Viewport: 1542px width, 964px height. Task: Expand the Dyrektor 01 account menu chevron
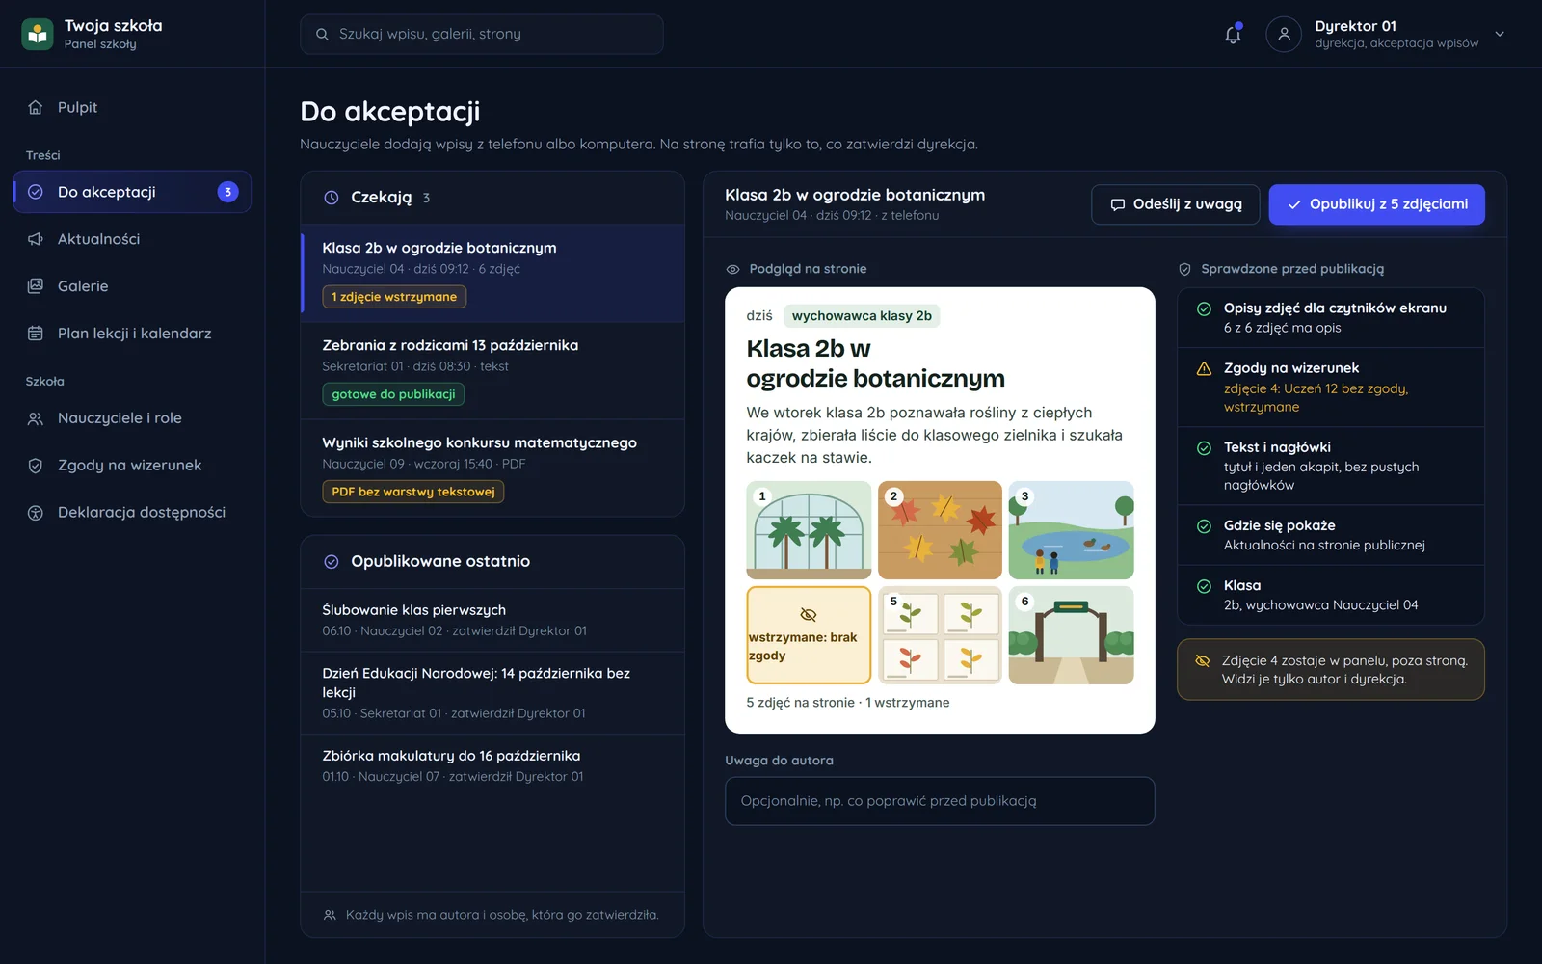pos(1500,34)
